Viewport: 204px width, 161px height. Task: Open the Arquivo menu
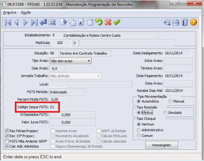[10, 12]
